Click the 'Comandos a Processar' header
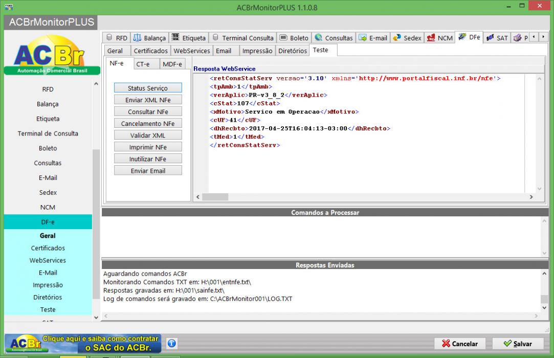This screenshot has width=554, height=358. (x=325, y=212)
